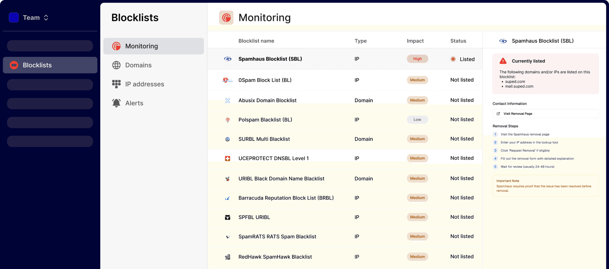Click the SURBL logo icon

tap(228, 139)
